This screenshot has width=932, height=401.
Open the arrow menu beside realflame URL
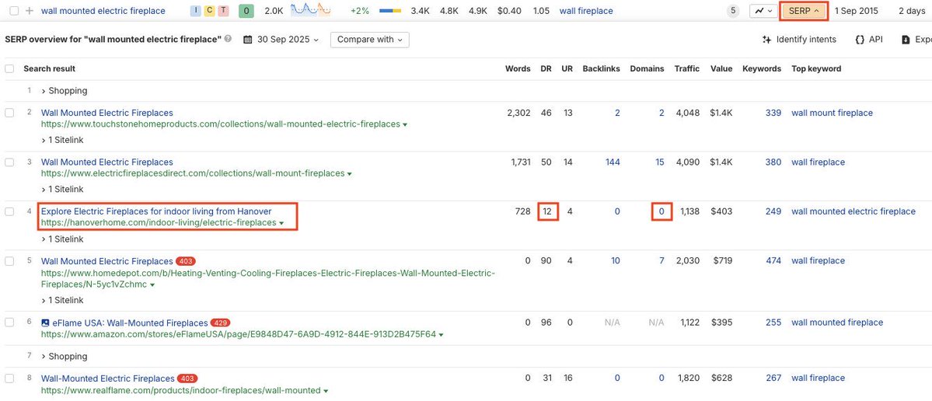point(326,392)
